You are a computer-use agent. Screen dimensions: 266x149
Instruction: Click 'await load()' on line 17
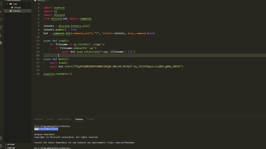pyautogui.click(x=59, y=63)
